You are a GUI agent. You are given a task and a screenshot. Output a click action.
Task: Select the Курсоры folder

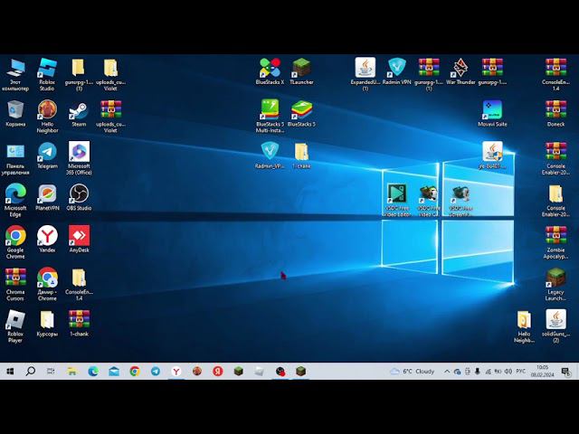click(47, 323)
